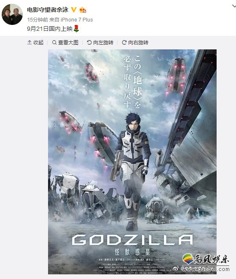
Task: Rotate image right with 向右旋转
Action: pos(135,42)
